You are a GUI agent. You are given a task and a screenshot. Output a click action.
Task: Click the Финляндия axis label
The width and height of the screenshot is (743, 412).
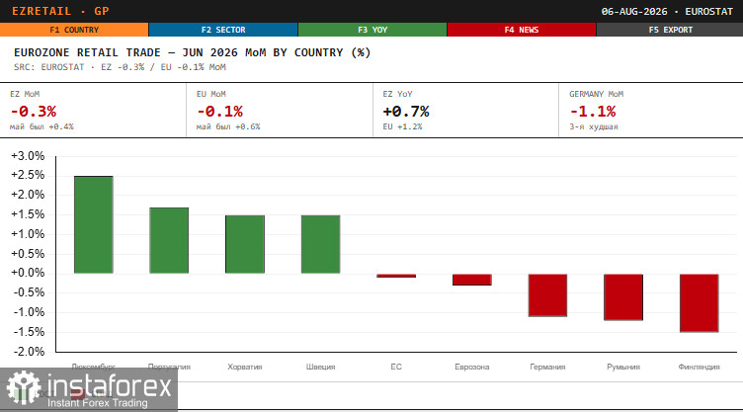[699, 367]
